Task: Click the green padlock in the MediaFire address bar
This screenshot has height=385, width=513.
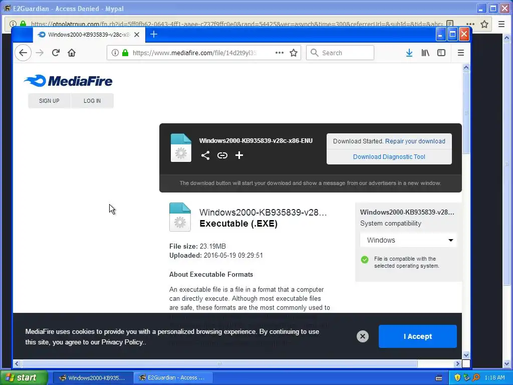Action: pyautogui.click(x=125, y=53)
